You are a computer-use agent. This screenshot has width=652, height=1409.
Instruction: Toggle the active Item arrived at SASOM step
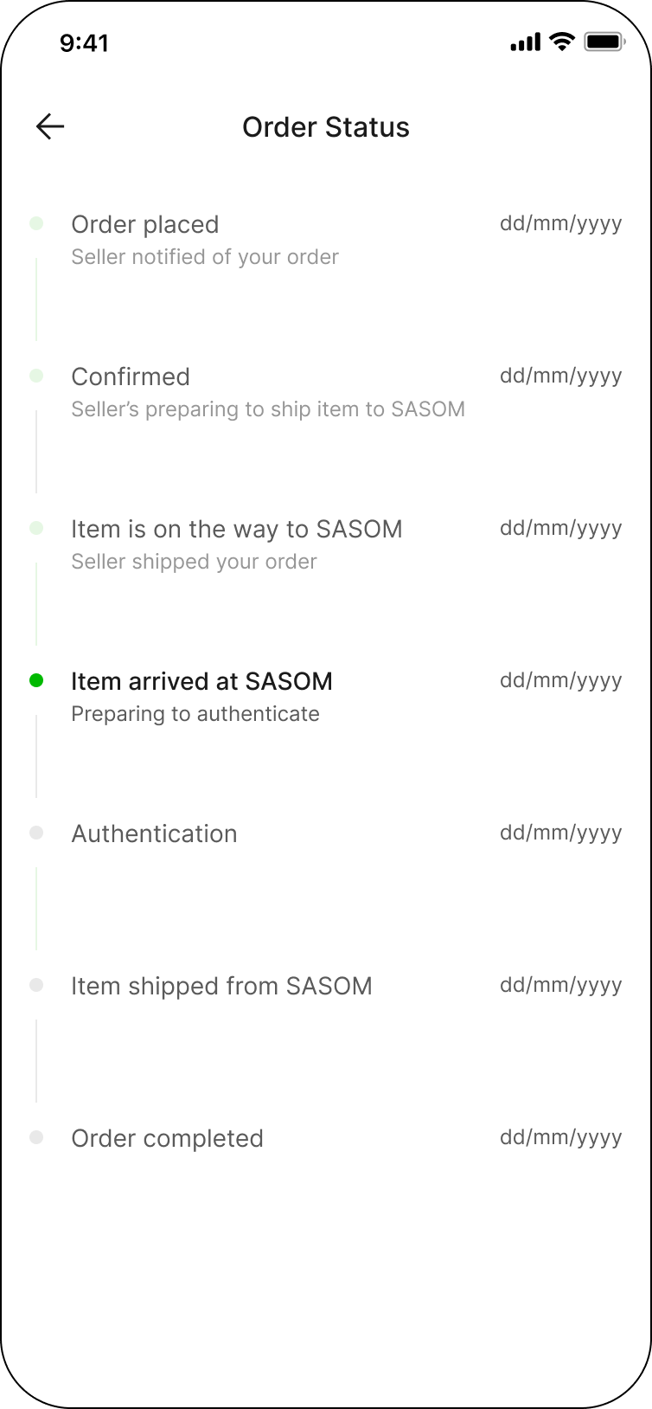(x=202, y=681)
